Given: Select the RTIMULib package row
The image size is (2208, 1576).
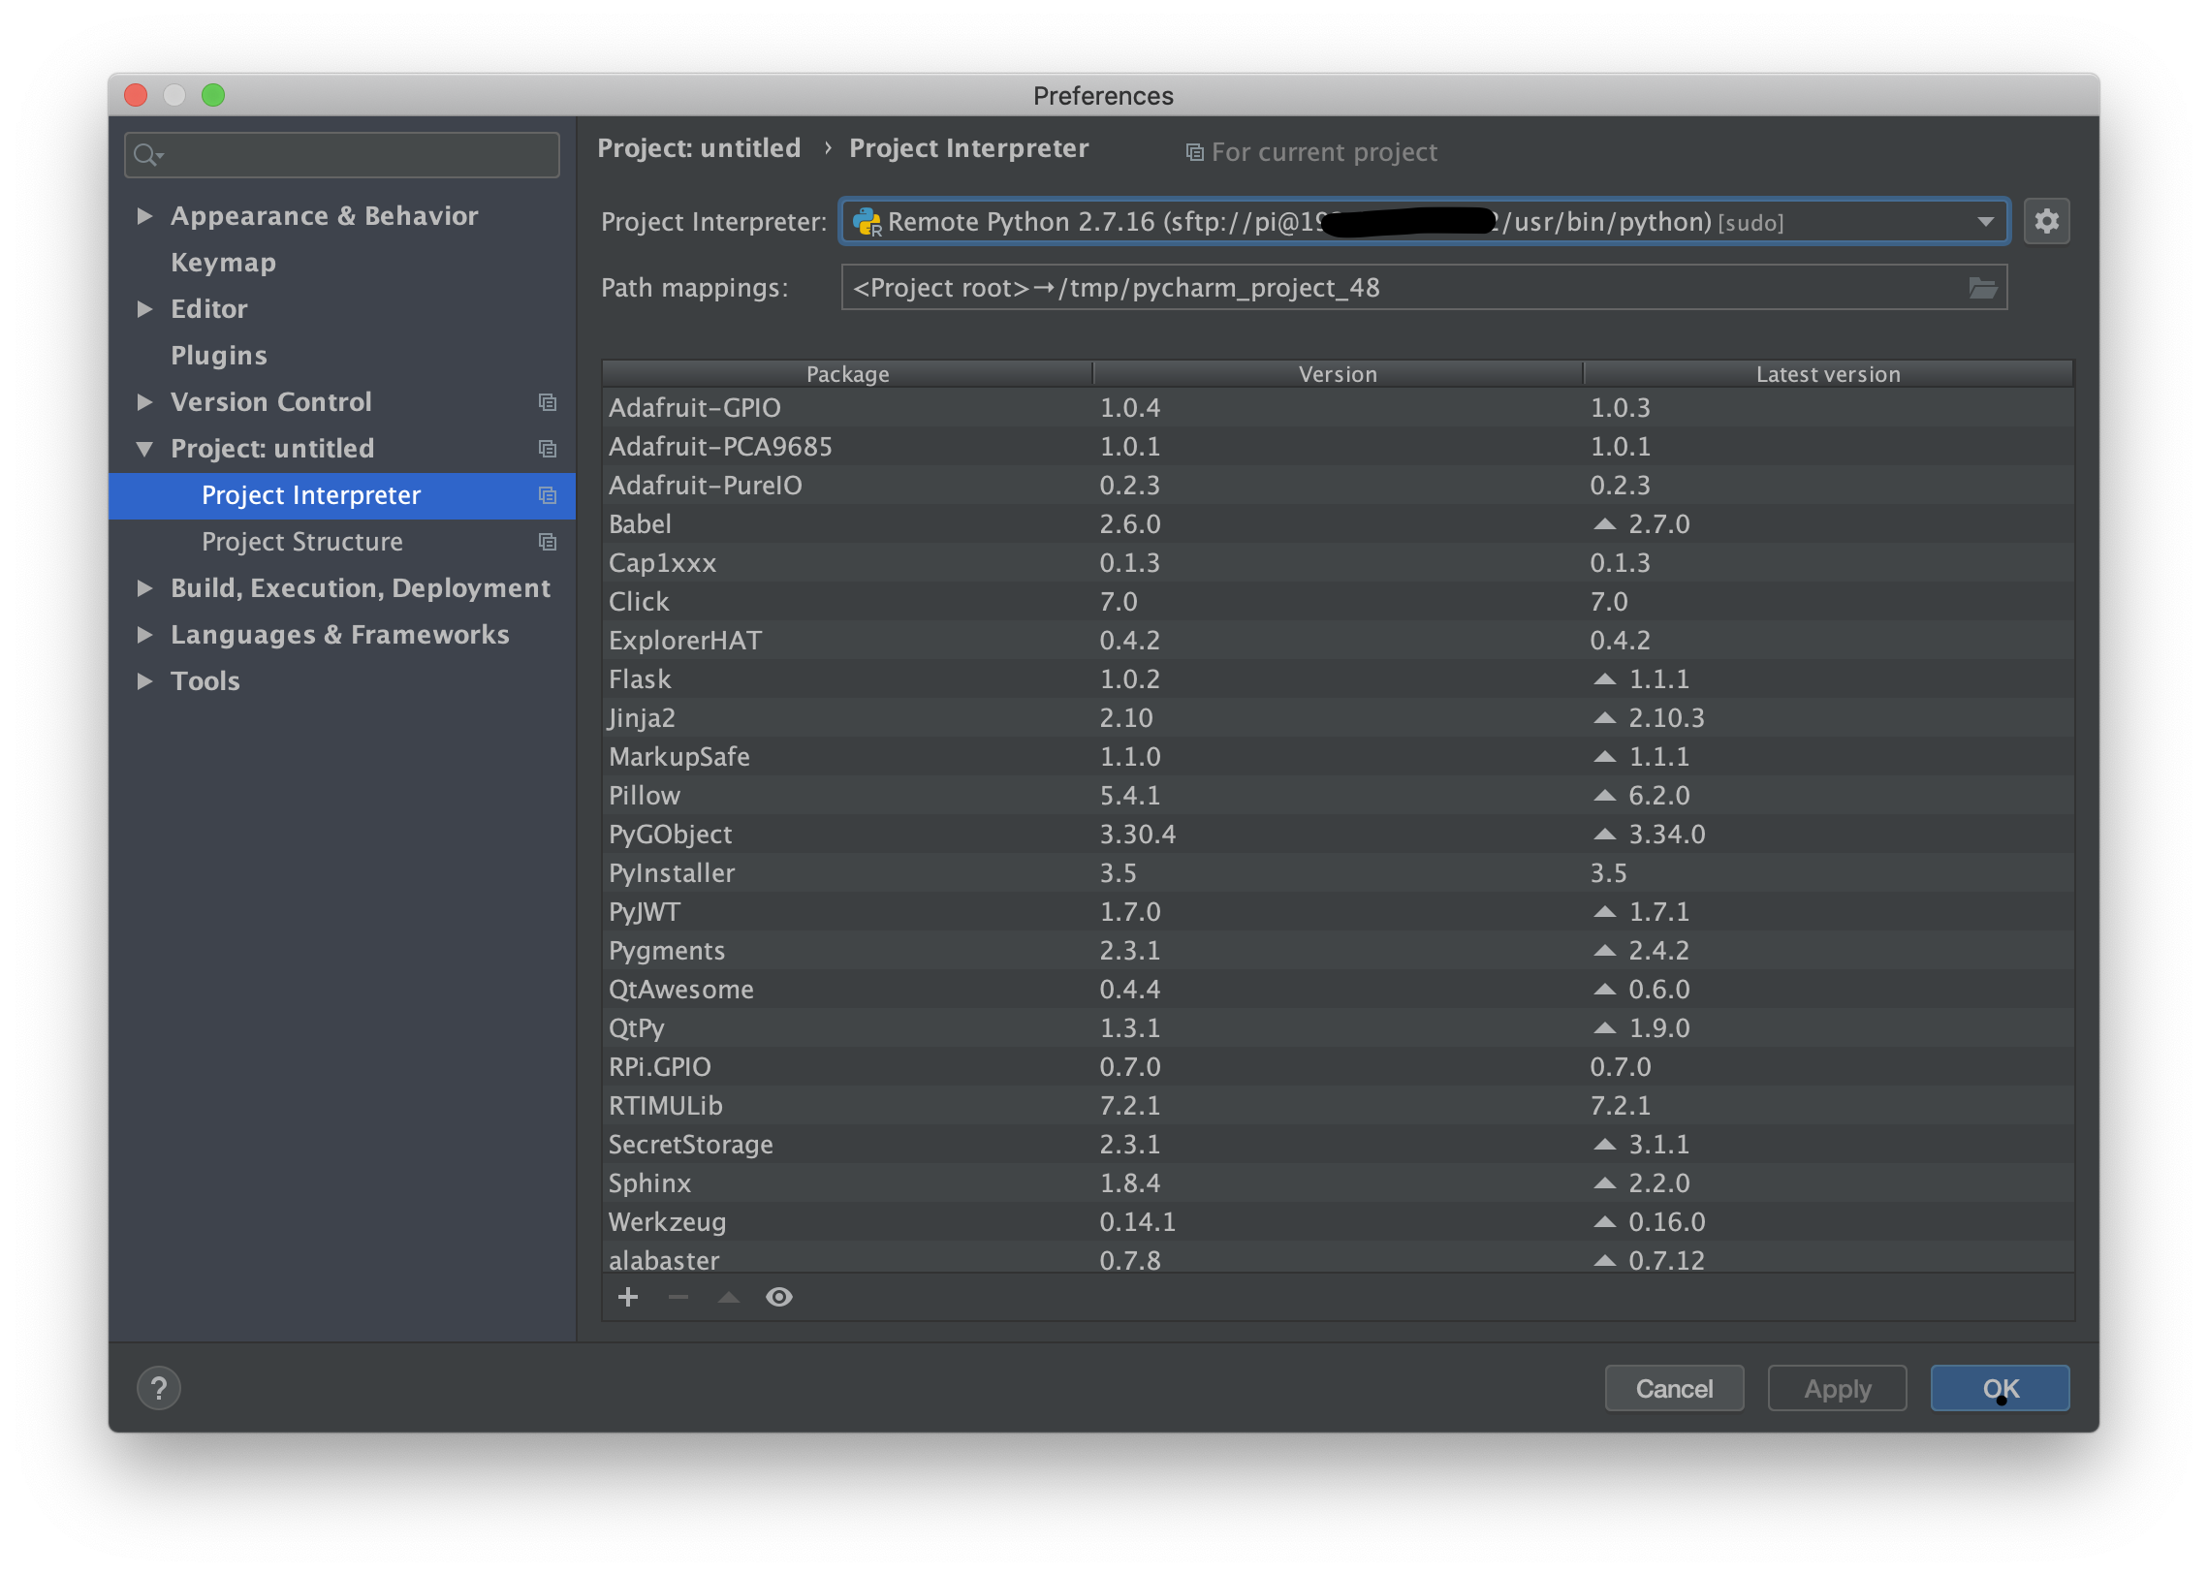Looking at the screenshot, I should (1338, 1105).
